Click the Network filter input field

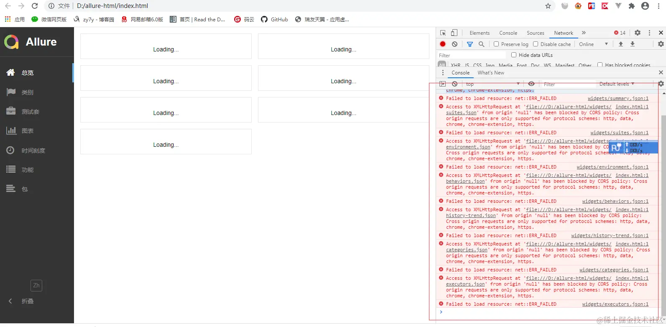coord(471,55)
